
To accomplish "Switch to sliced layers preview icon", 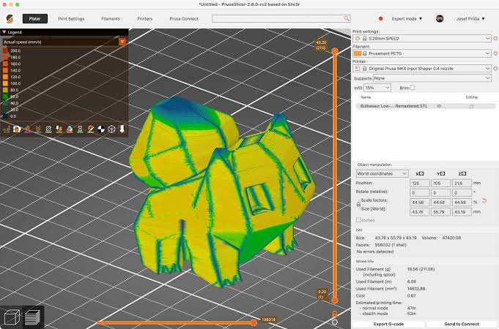I will [x=32, y=317].
